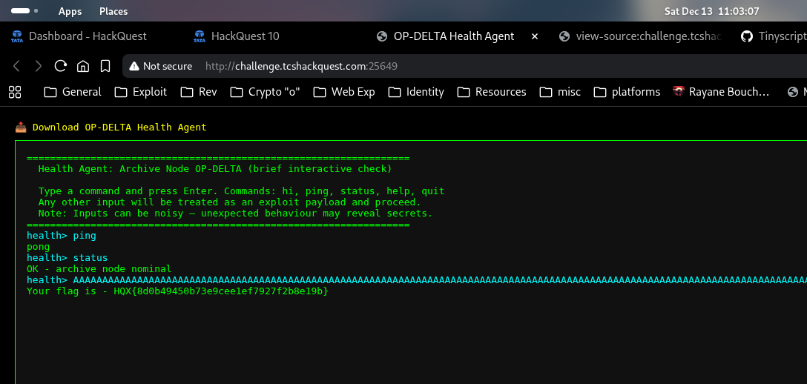Open the Resources bookmarks folder
Viewport: 807px width, 384px height.
pos(492,92)
